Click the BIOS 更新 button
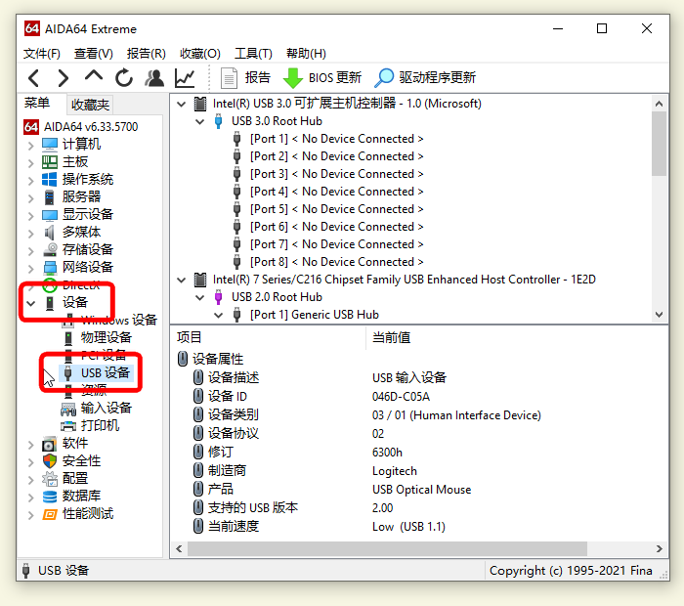 coord(322,77)
